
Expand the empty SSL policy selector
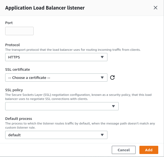pos(62,106)
